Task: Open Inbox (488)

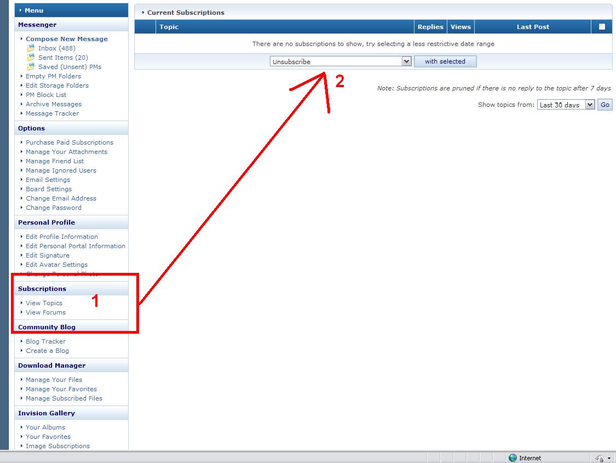Action: (x=57, y=48)
